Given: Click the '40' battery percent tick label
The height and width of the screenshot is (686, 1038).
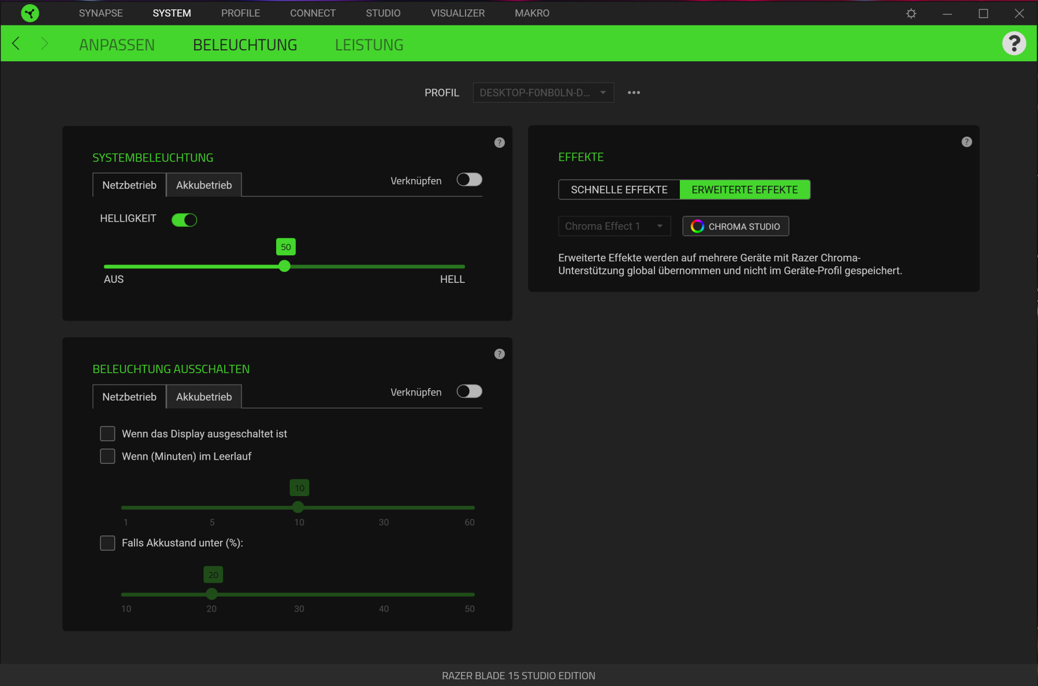Looking at the screenshot, I should click(384, 609).
